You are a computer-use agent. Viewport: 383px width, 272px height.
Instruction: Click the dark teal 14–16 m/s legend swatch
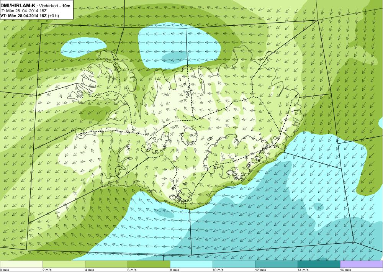coord(319,264)
